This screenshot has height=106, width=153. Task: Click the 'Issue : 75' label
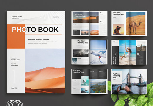coord(14,88)
